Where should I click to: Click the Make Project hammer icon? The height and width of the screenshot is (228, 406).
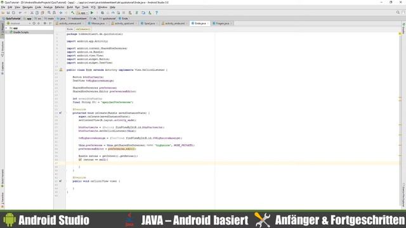pyautogui.click(x=73, y=13)
